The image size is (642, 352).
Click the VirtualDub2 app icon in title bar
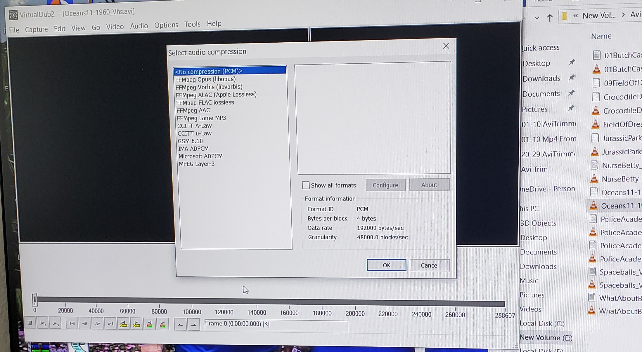13,15
